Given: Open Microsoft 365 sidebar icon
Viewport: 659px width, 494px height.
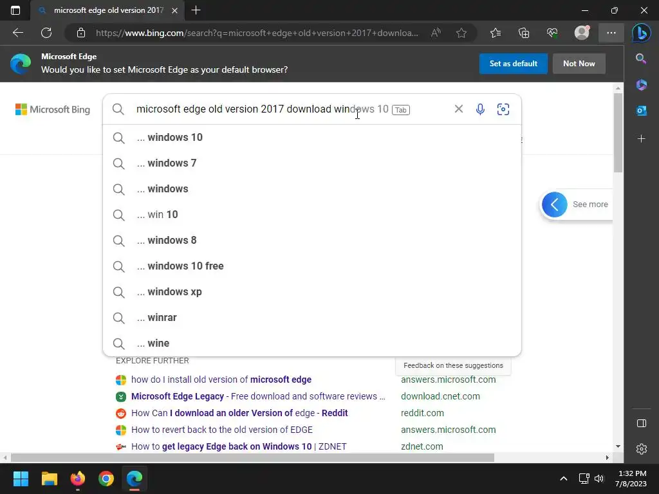Looking at the screenshot, I should [642, 84].
